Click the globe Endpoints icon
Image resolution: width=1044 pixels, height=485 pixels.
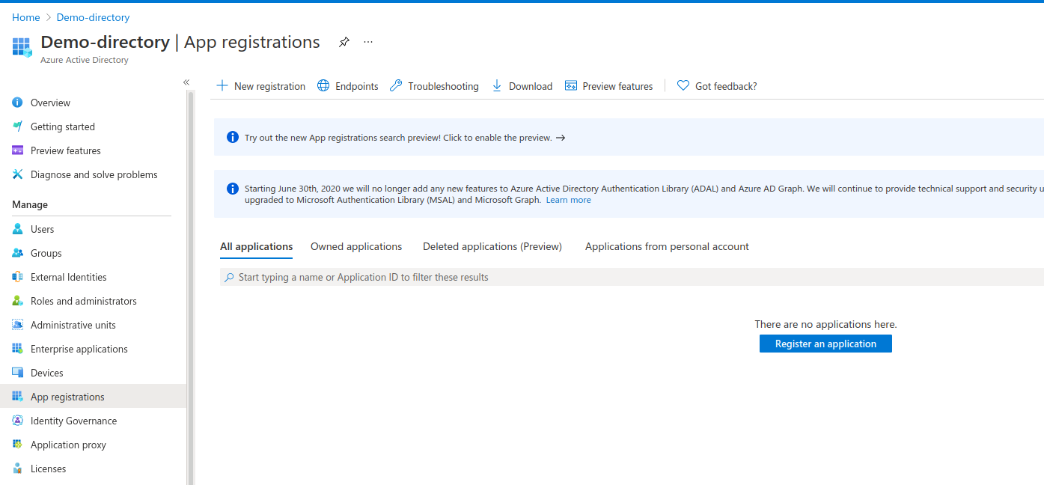pyautogui.click(x=323, y=85)
